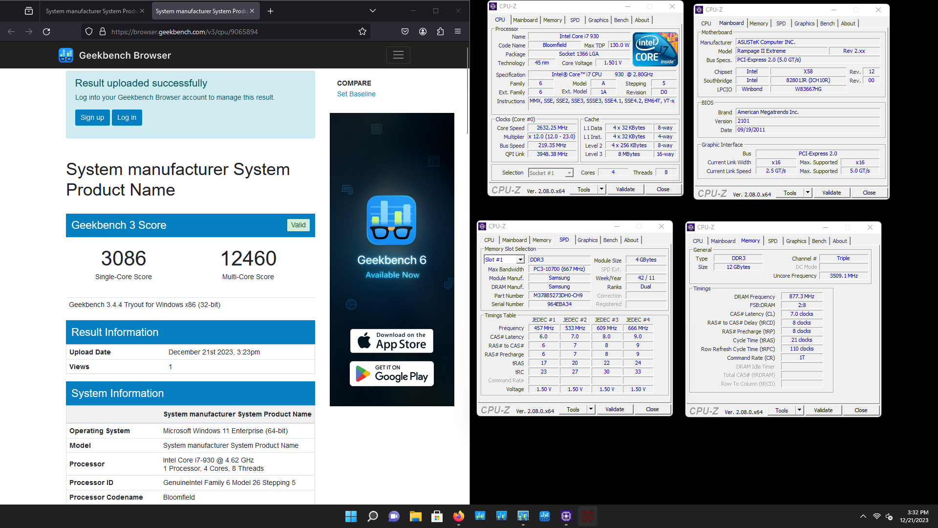
Task: Select Memory tab in SPD CPU-Z window
Action: pyautogui.click(x=542, y=240)
